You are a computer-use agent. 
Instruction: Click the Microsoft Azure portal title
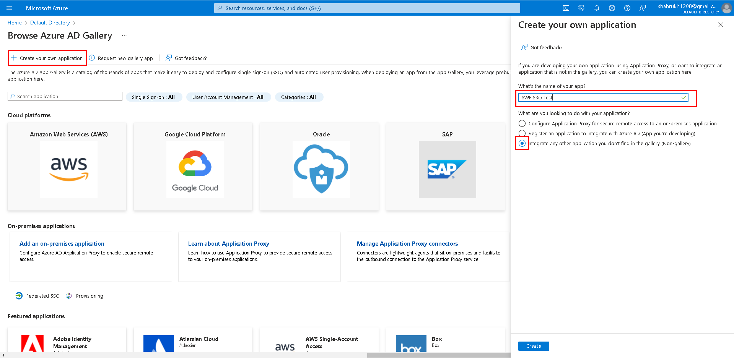pos(47,8)
